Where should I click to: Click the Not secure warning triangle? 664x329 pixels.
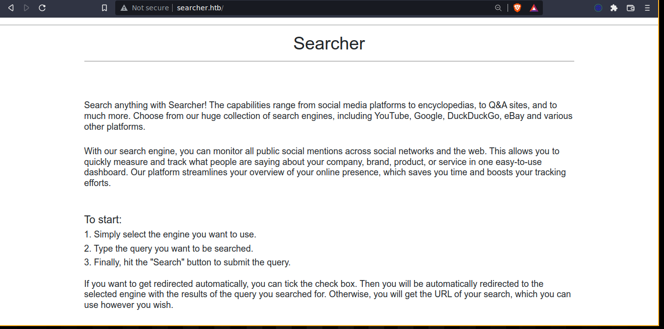pyautogui.click(x=124, y=8)
